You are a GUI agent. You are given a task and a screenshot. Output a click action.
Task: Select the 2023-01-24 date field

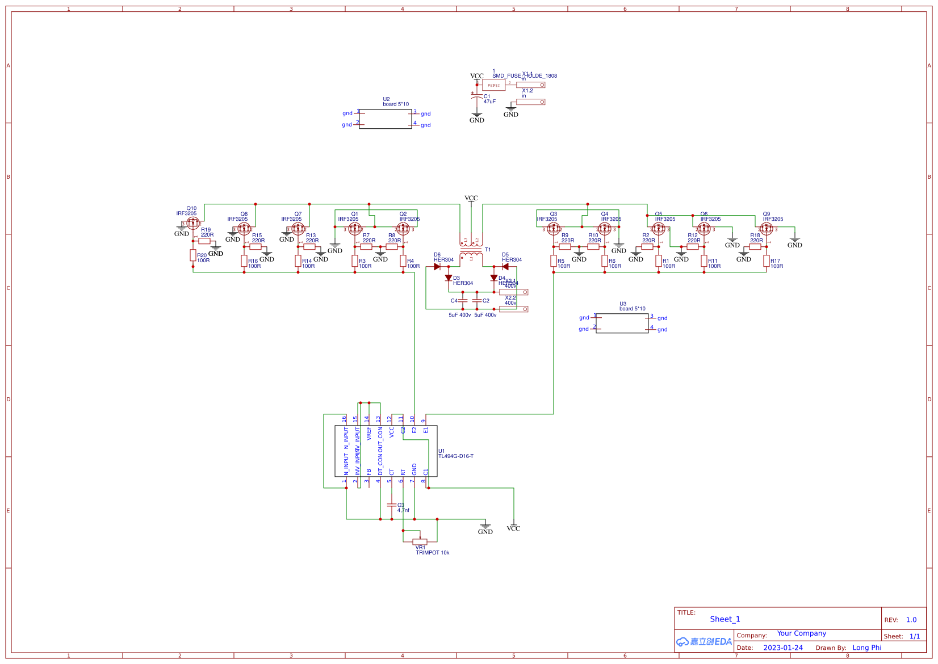tap(784, 647)
